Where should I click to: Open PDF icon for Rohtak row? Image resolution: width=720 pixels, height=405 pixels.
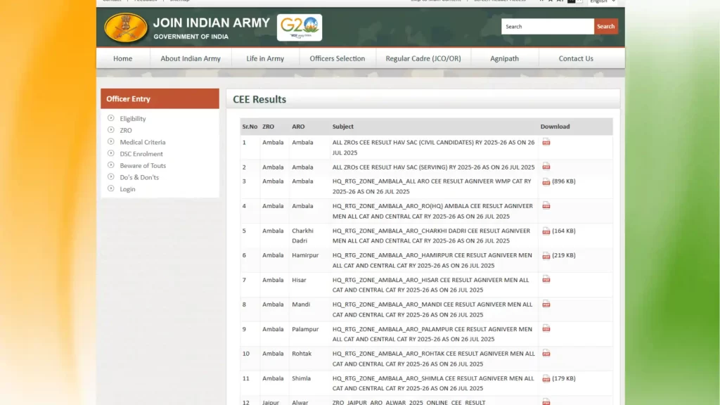[x=546, y=354]
